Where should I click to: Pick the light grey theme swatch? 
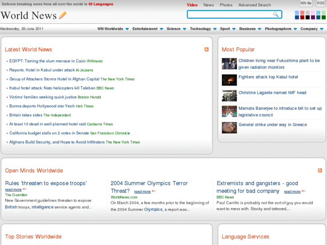[x=308, y=13]
